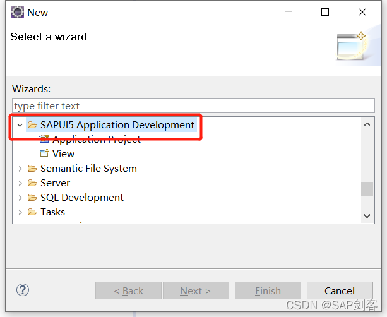Click the Server folder icon

(x=32, y=183)
